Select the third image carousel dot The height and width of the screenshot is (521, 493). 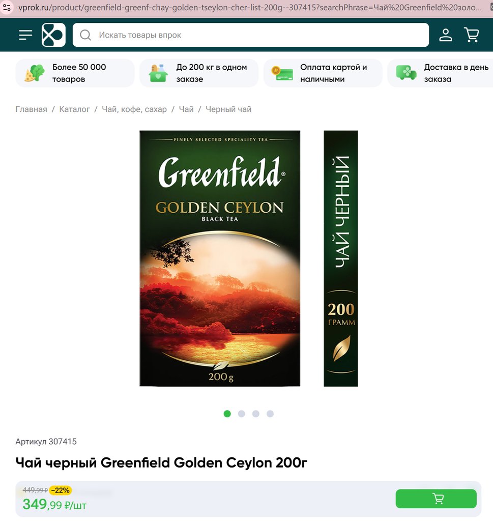tap(256, 414)
